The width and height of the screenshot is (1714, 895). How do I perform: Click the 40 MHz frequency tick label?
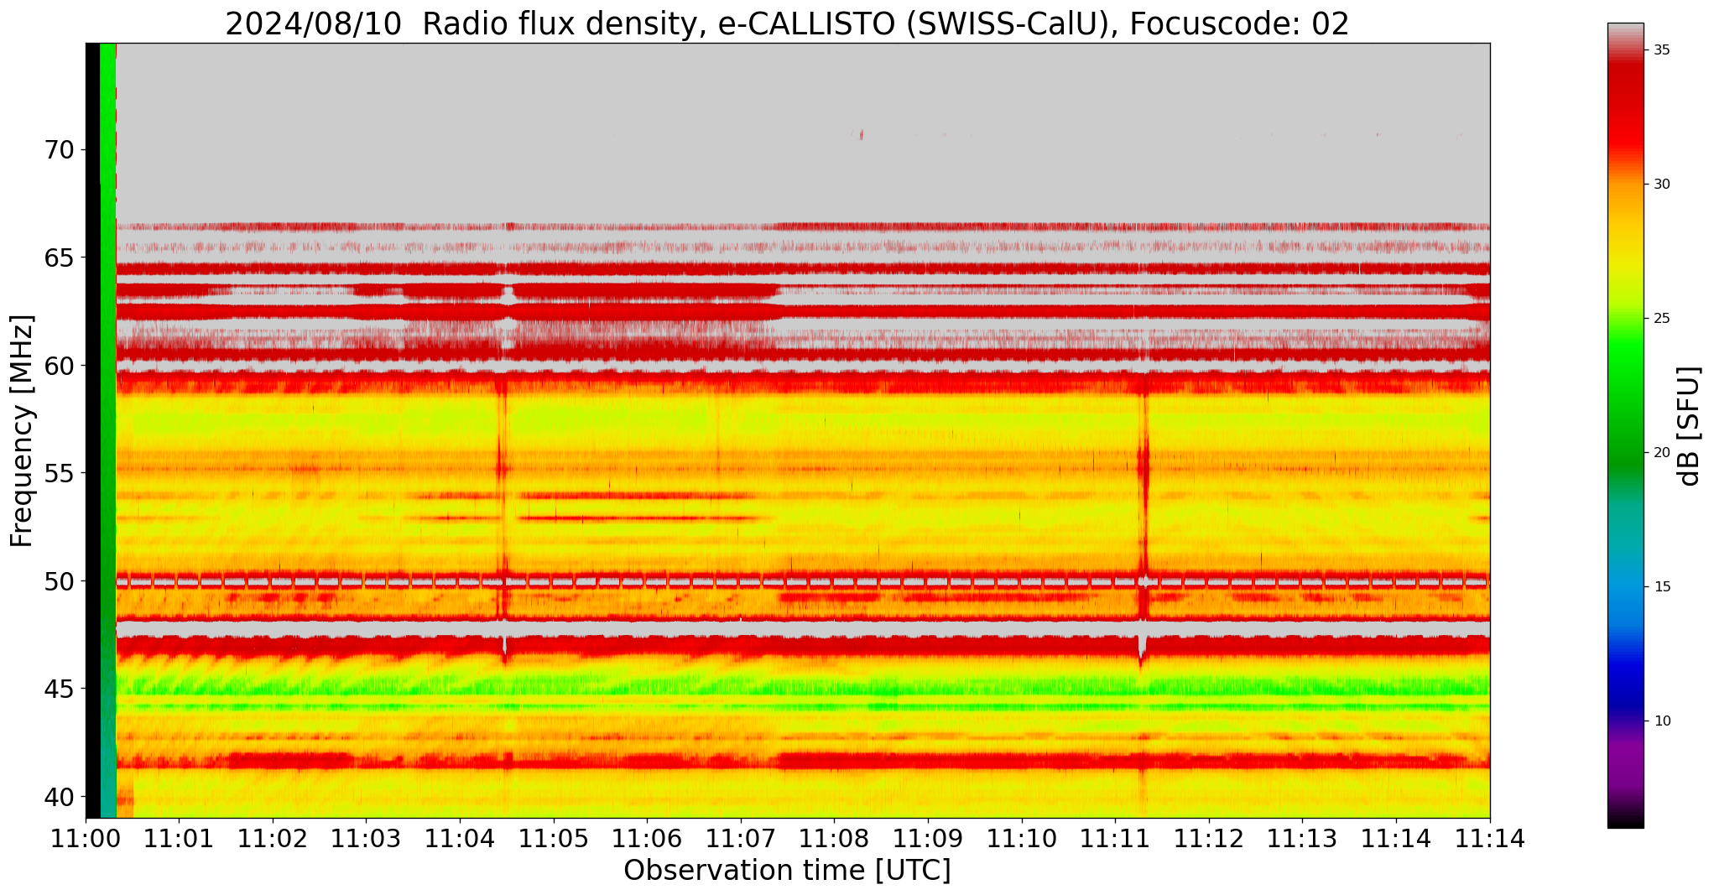(60, 796)
